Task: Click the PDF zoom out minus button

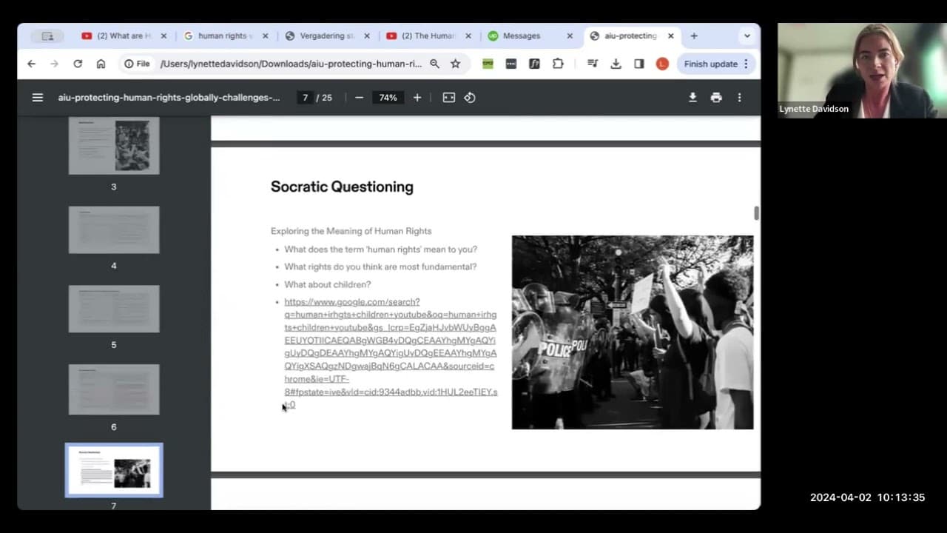Action: click(x=359, y=98)
